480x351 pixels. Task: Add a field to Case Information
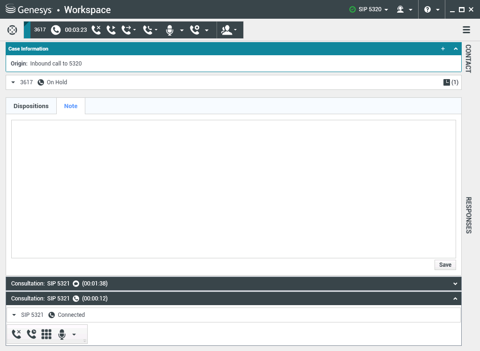[x=443, y=49]
